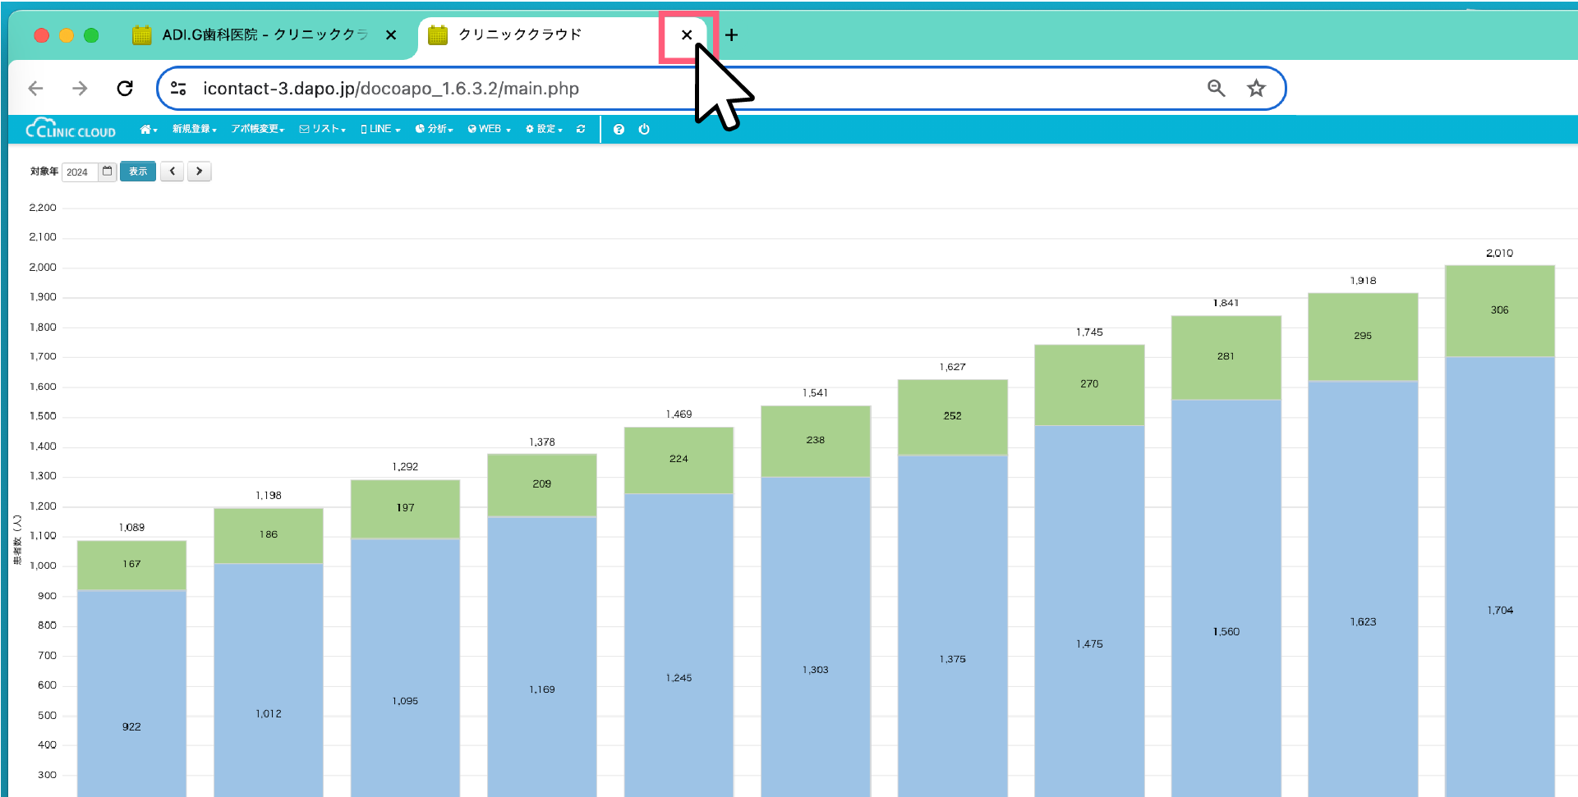Open the calendar picker beside the year field
The height and width of the screenshot is (797, 1578).
click(108, 172)
